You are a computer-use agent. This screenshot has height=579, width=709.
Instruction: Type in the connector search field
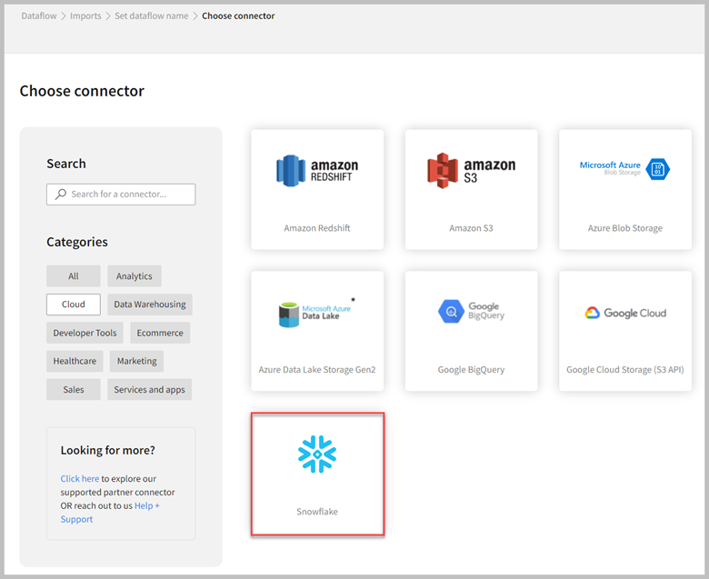[129, 195]
